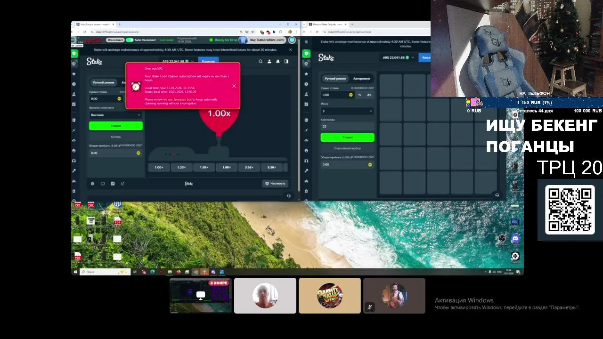Open notifications bell in Pump window

278,61
